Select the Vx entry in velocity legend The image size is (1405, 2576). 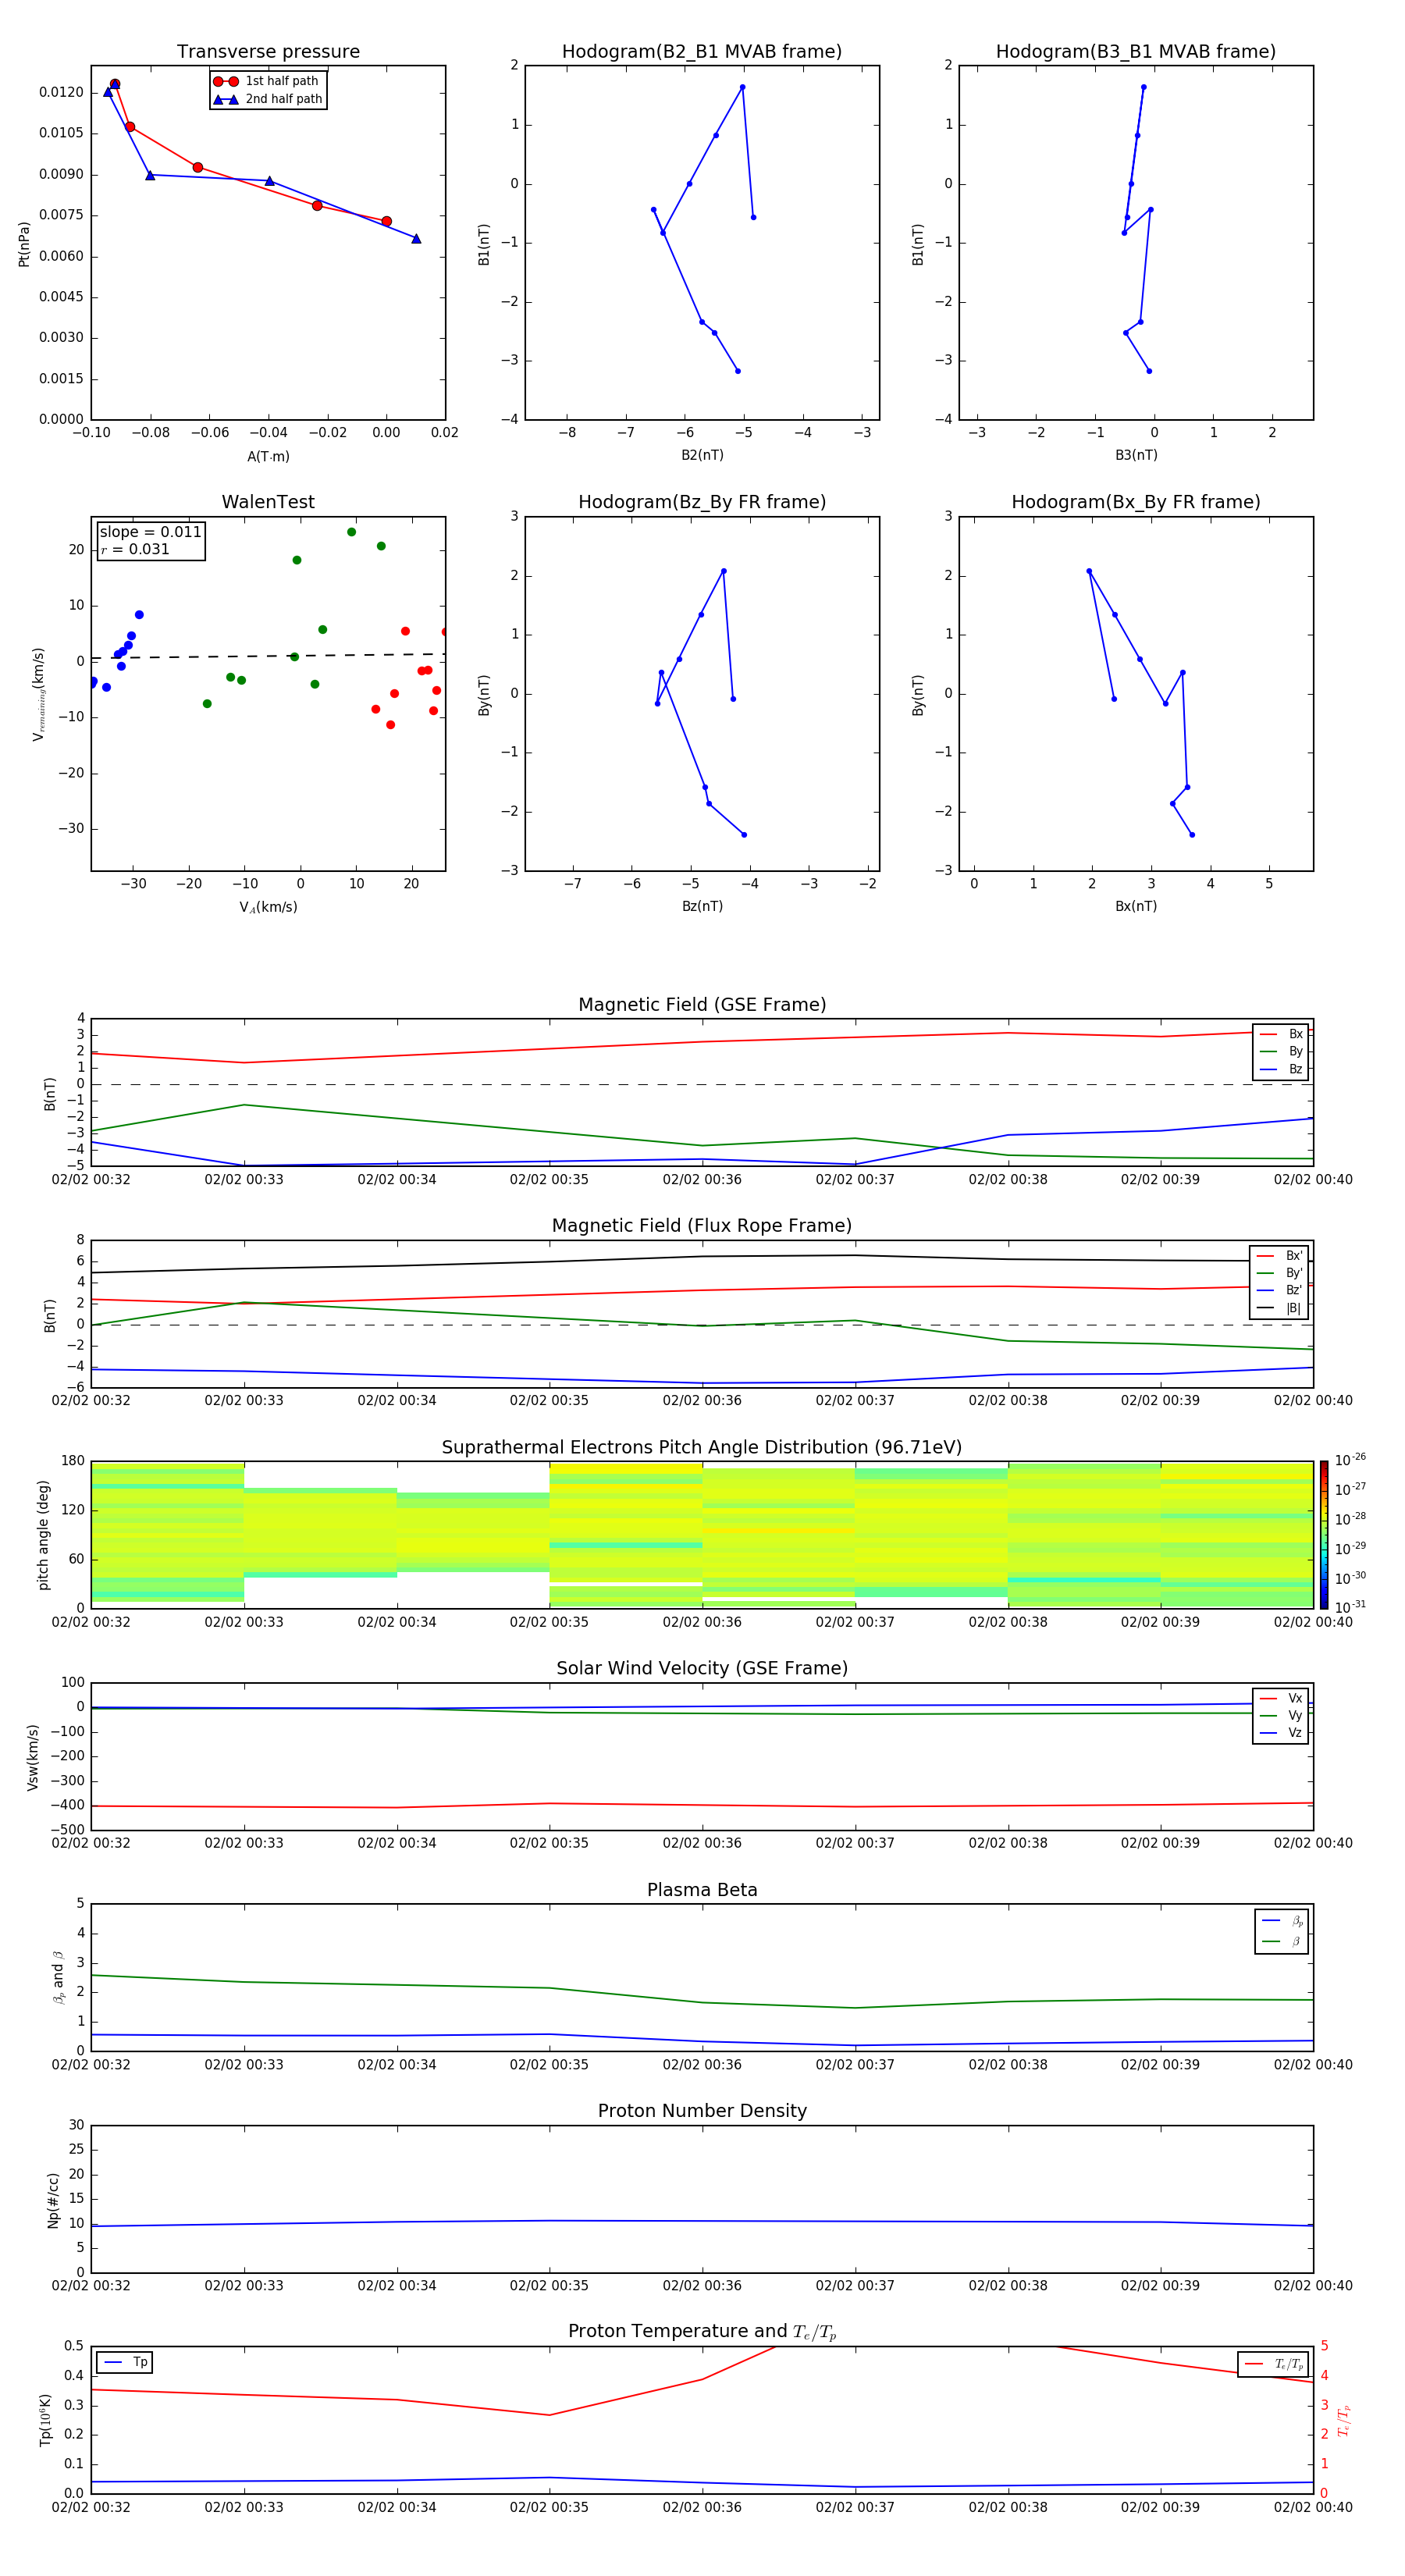[1281, 1698]
